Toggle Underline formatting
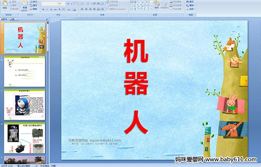261x167 pixels. click(51, 10)
